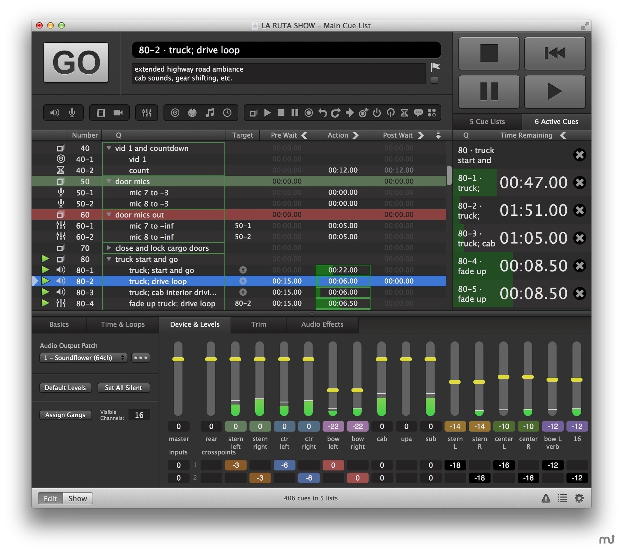Click the Set All Silent button

[x=124, y=387]
